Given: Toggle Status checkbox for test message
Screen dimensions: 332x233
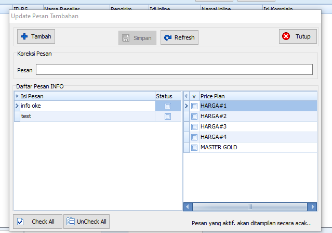Looking at the screenshot, I should (x=167, y=116).
